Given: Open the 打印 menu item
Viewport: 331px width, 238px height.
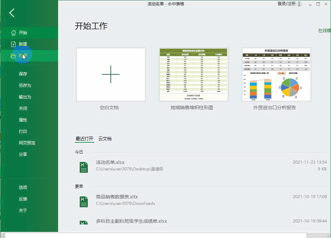Looking at the screenshot, I should pyautogui.click(x=23, y=131).
